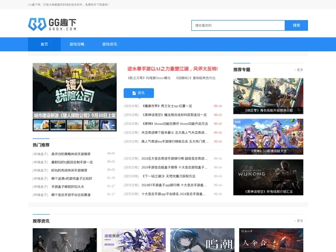Click [游戏攻略] tag beside 《下一站江湖2》 row
This screenshot has height=252, width=336.
pos(131,176)
